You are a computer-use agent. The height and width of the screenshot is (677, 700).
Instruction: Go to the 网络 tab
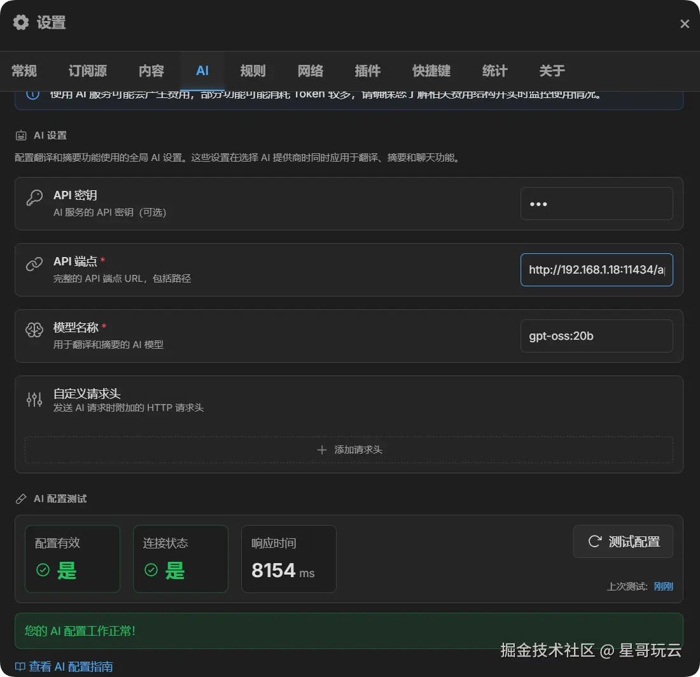pos(311,71)
